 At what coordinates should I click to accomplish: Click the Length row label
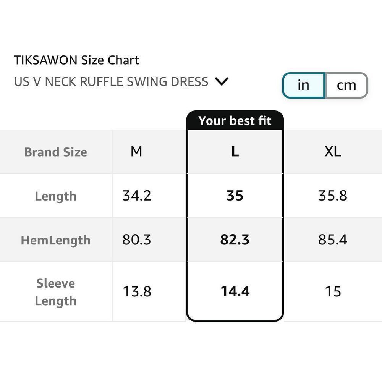[x=56, y=196]
